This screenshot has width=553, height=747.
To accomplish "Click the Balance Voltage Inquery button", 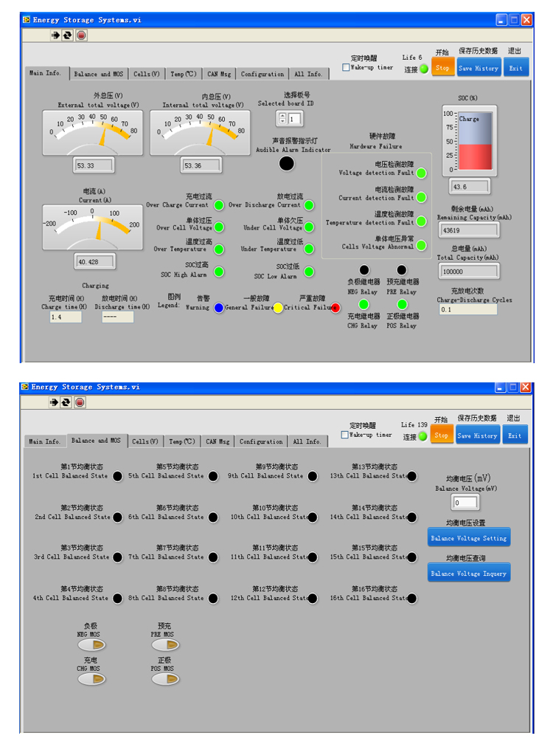I will pos(469,573).
